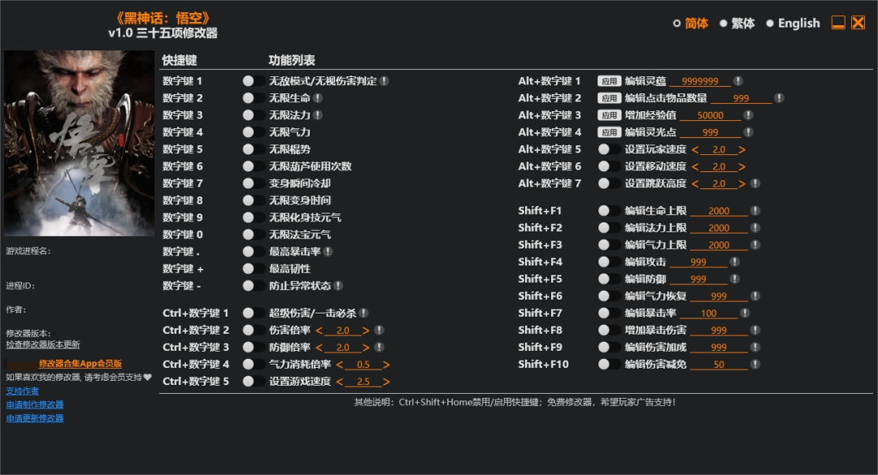Decrease 气力消耗倍率 with left arrow
878x475 pixels.
click(x=339, y=365)
